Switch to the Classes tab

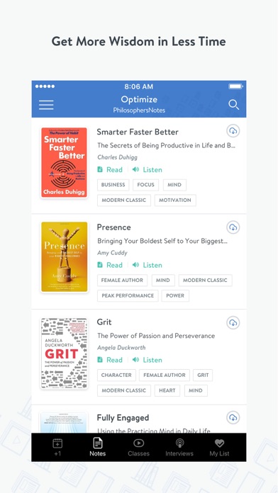138,447
